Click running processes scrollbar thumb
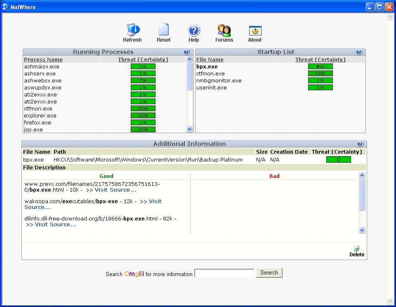 coord(190,76)
